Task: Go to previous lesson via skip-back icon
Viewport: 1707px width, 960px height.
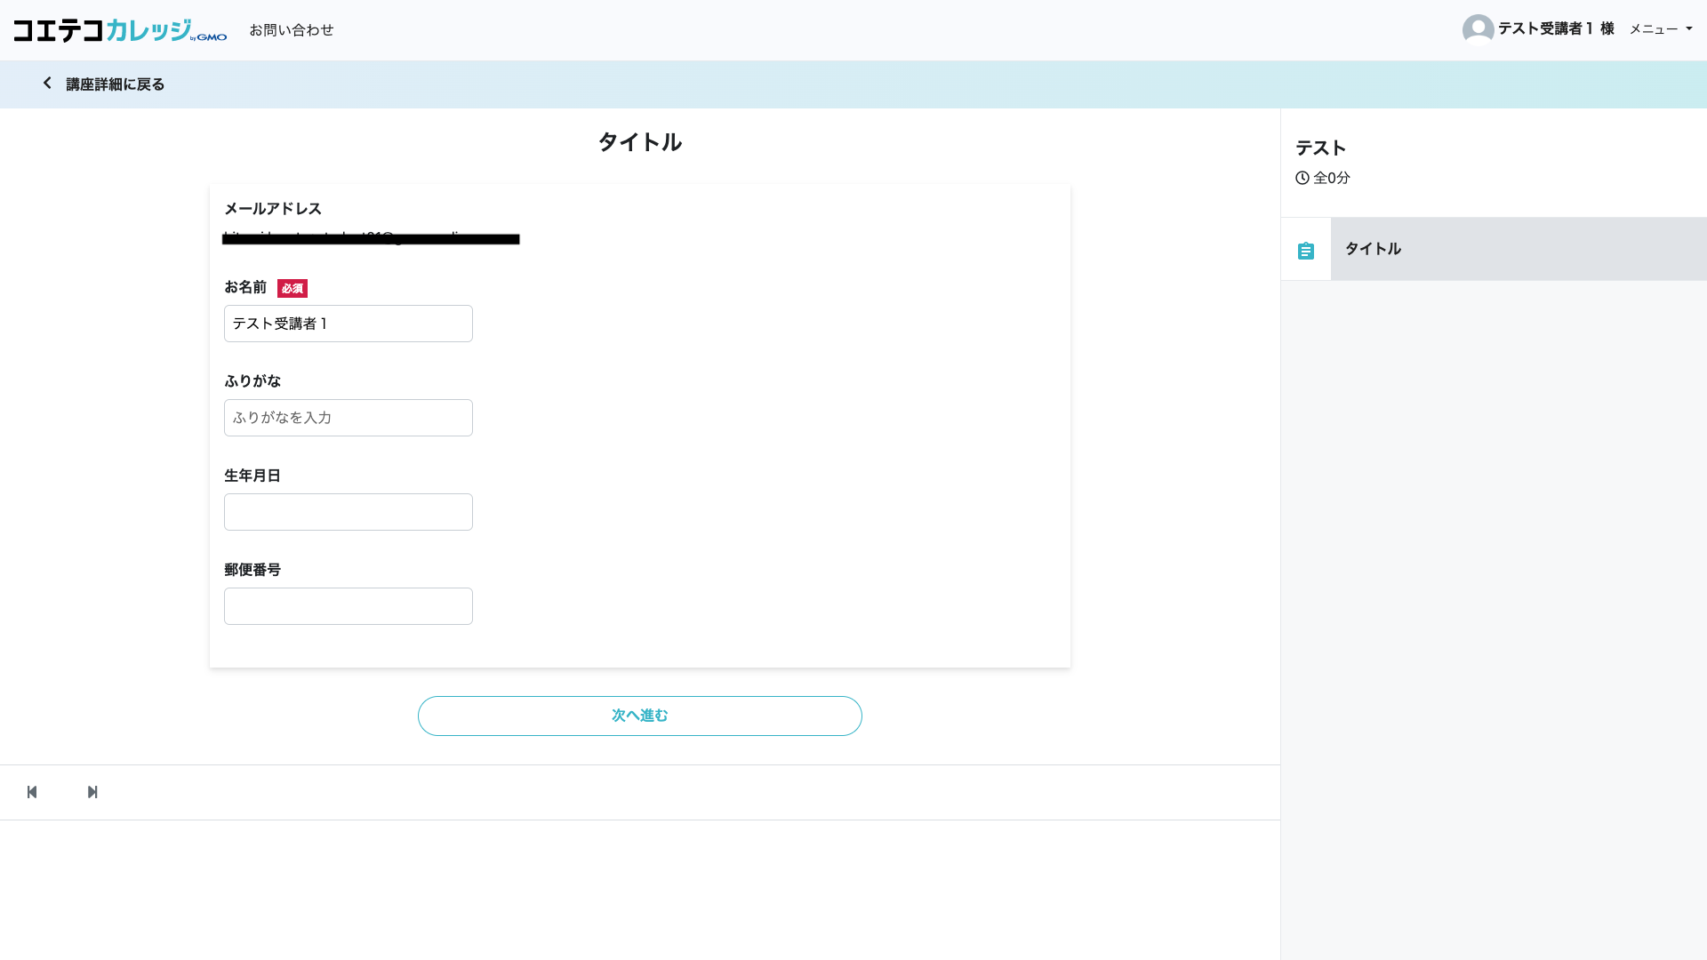Action: pyautogui.click(x=32, y=792)
